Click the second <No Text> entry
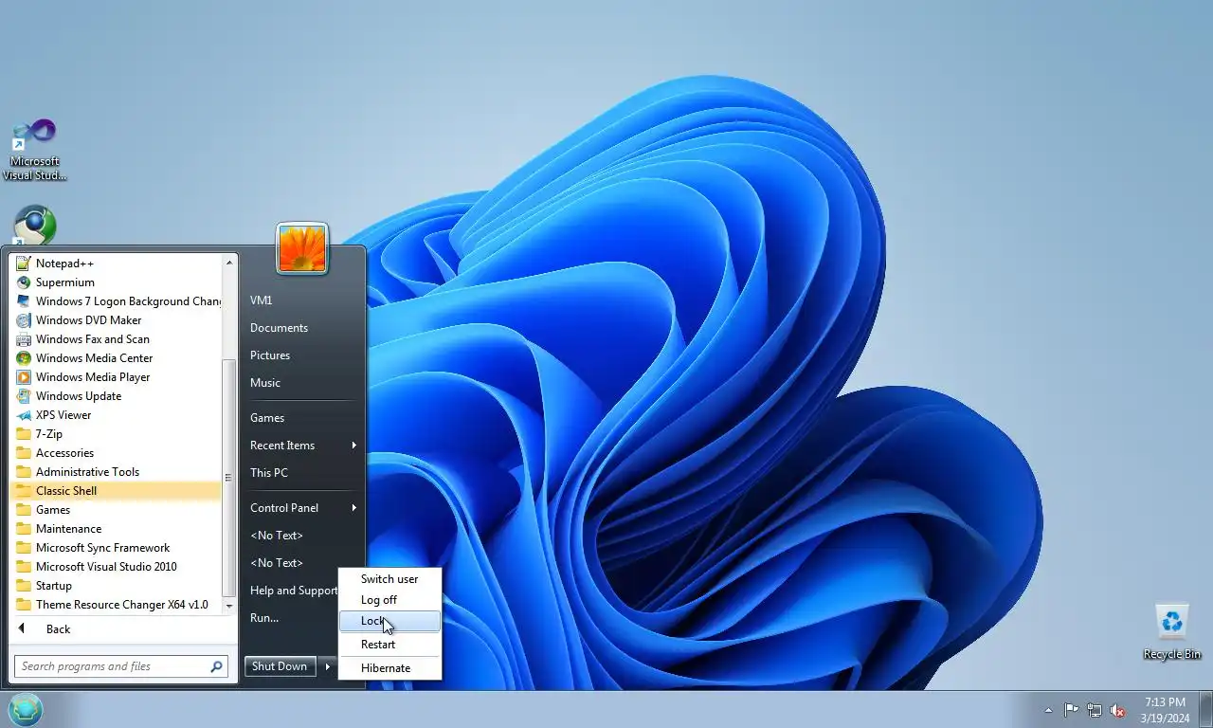 (301, 562)
